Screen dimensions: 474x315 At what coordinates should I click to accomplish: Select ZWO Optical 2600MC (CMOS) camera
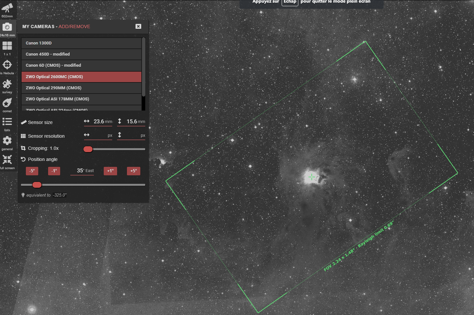[x=81, y=77]
